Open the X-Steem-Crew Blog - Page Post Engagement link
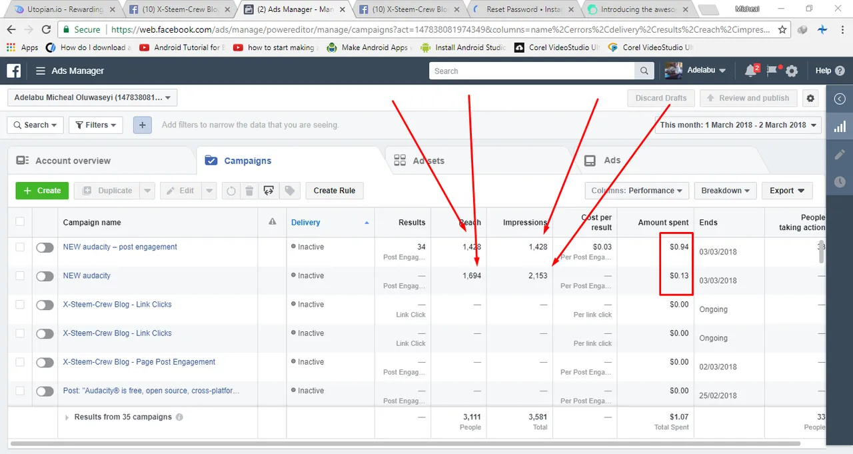 pos(139,362)
